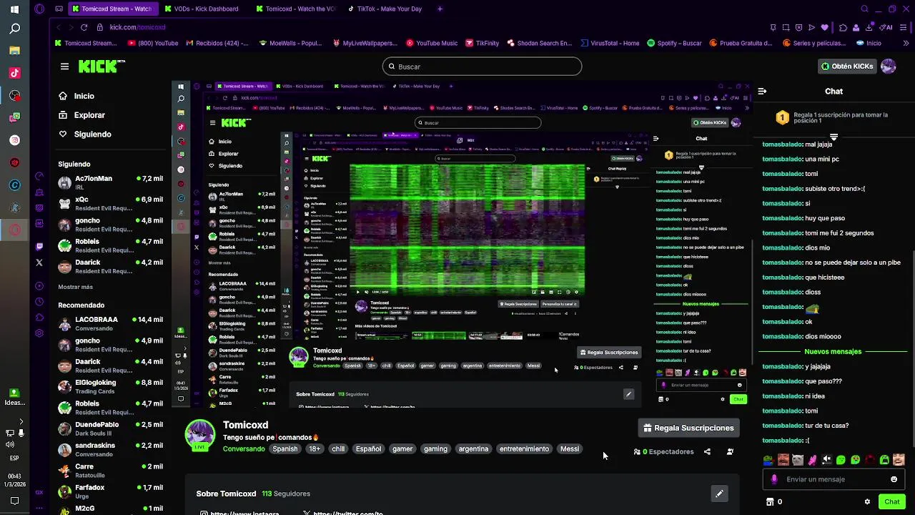Open the Kick hamburger menu

(x=64, y=67)
